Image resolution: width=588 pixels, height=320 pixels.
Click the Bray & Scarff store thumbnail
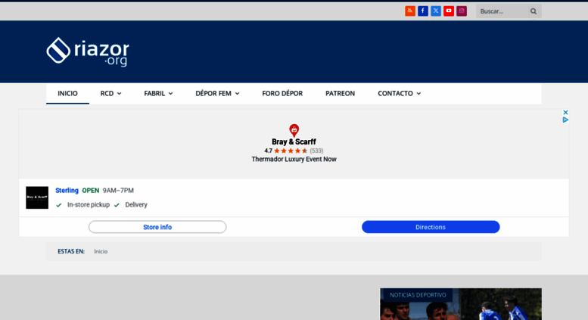37,197
